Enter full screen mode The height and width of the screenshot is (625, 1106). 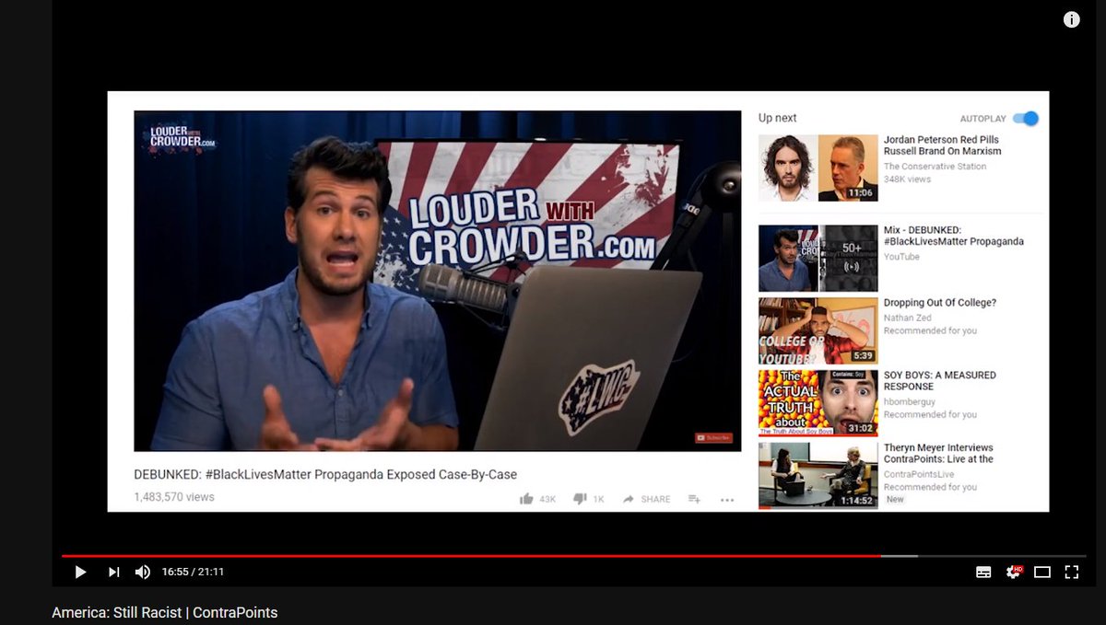click(x=1072, y=572)
